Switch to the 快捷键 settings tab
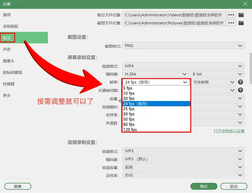The image size is (252, 193). coord(24,84)
